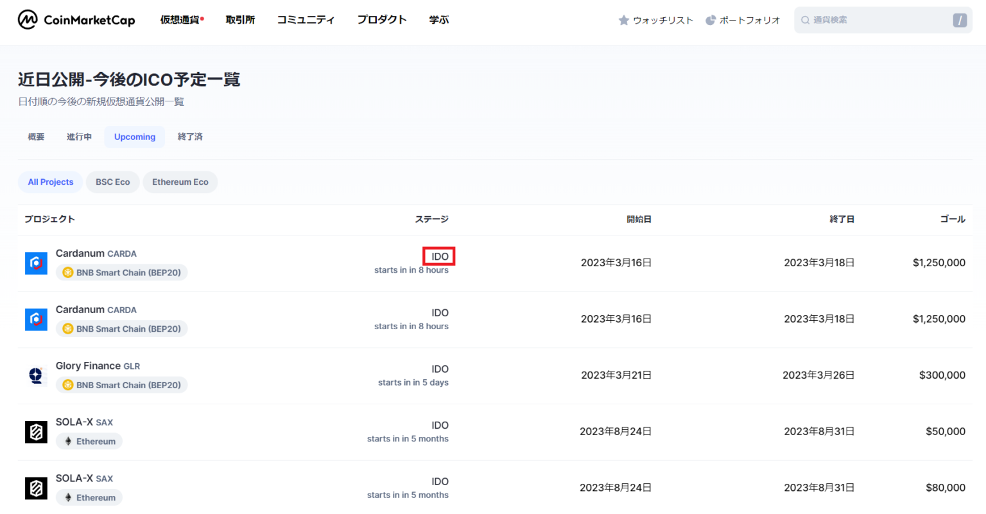Viewport: 986px width, 514px height.
Task: Expand the 学ぶ menu
Action: [439, 20]
